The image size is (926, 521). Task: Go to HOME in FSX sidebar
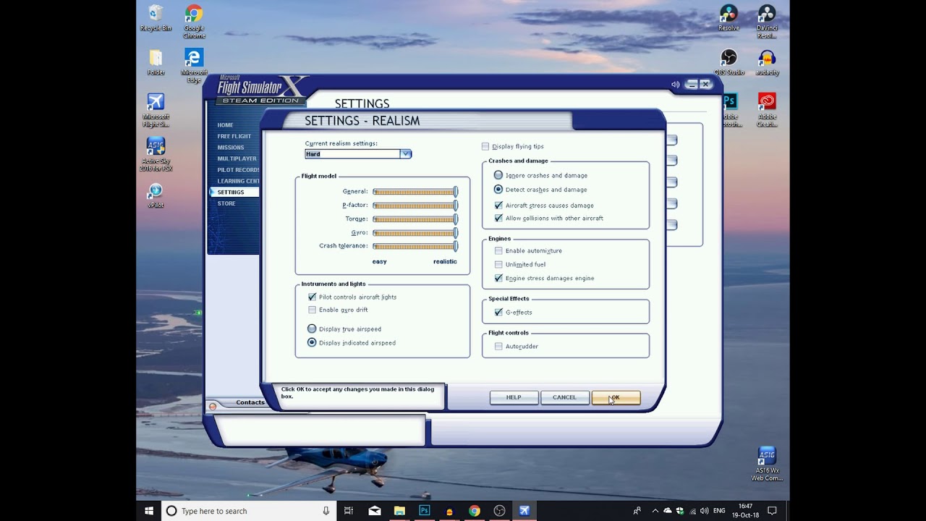tap(225, 125)
